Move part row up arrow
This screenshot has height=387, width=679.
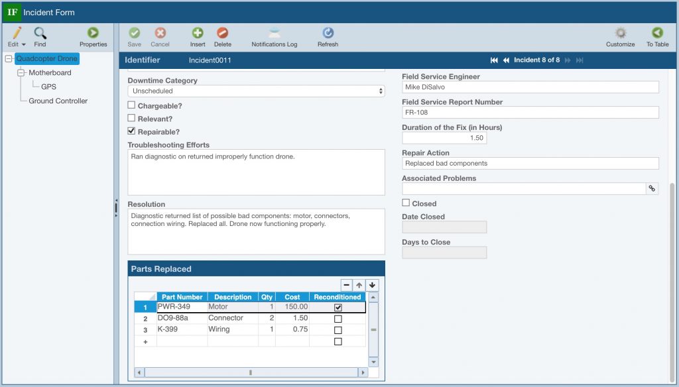pos(359,285)
